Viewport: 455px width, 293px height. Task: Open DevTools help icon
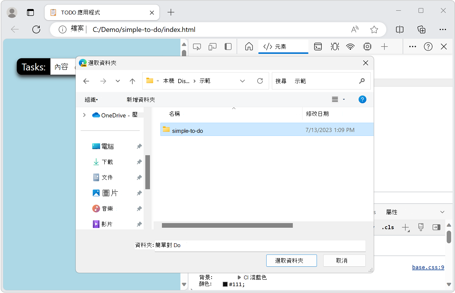[428, 47]
